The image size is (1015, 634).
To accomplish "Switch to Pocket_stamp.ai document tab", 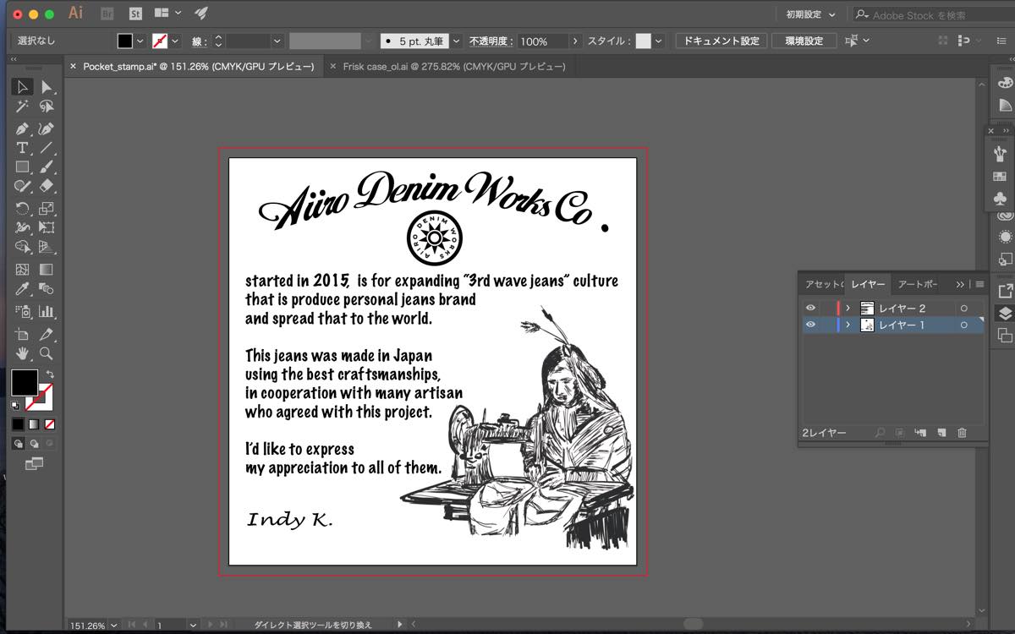I will click(198, 66).
